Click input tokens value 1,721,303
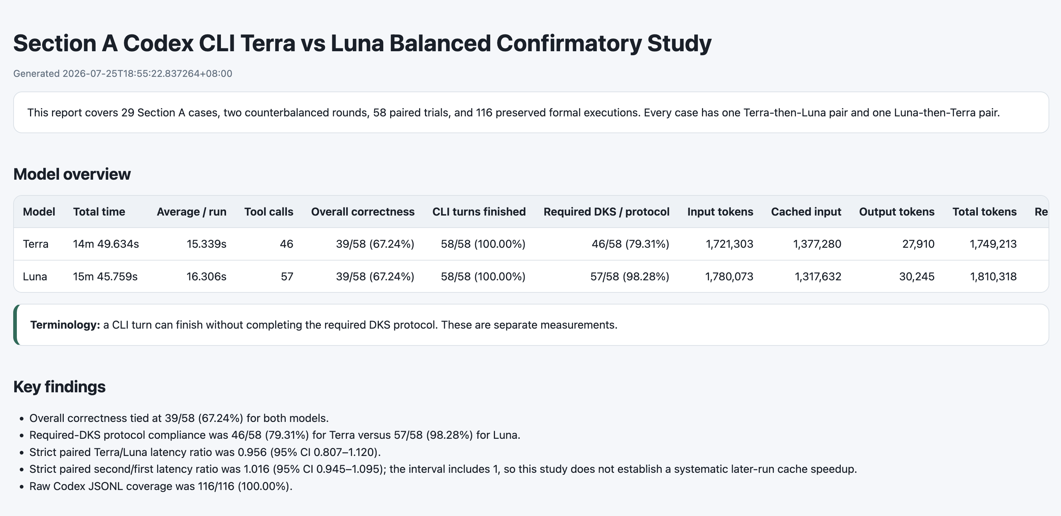 coord(729,244)
